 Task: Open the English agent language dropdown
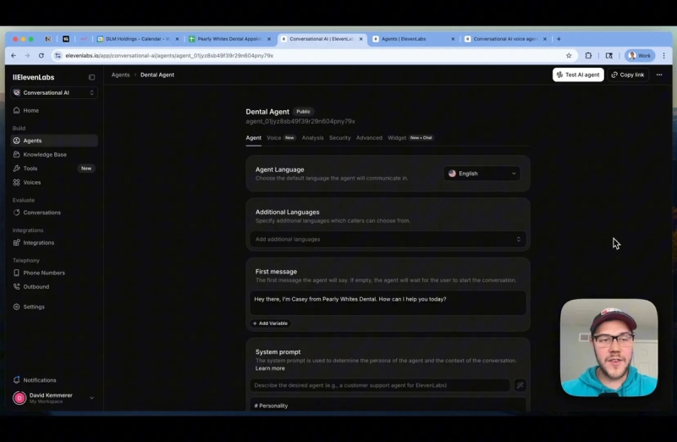pyautogui.click(x=482, y=174)
